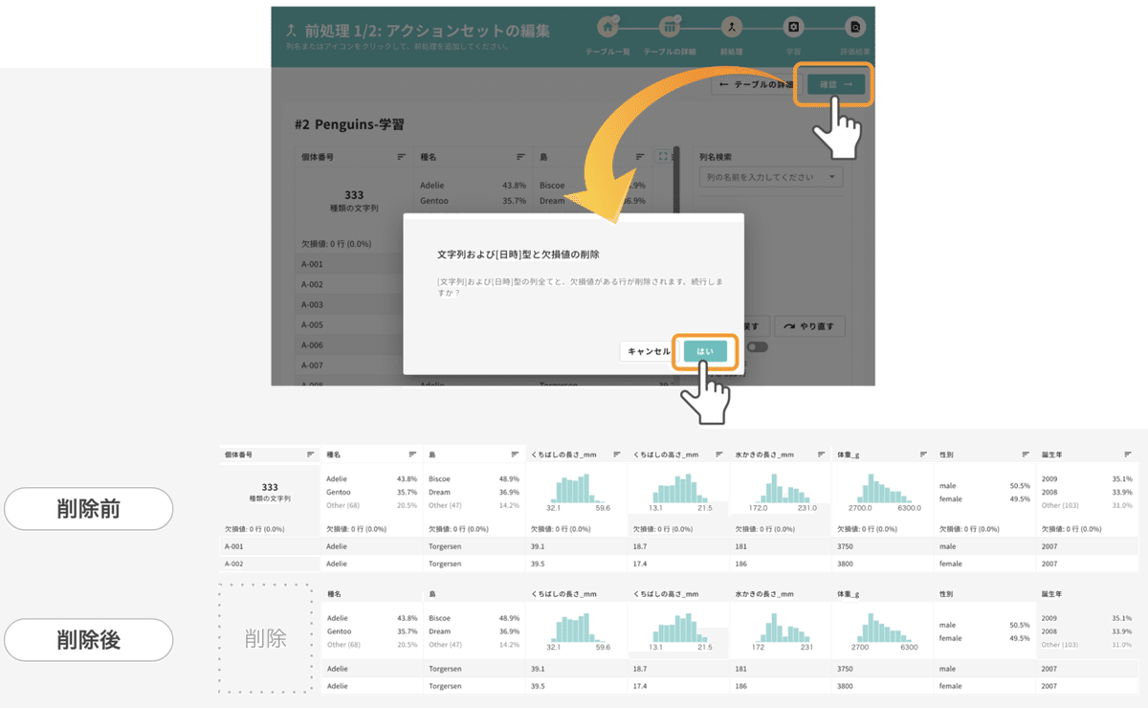The width and height of the screenshot is (1148, 708).
Task: Click the 前処理 step circle icon
Action: [731, 27]
